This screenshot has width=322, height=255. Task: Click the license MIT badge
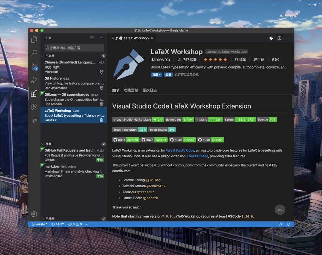click(267, 119)
